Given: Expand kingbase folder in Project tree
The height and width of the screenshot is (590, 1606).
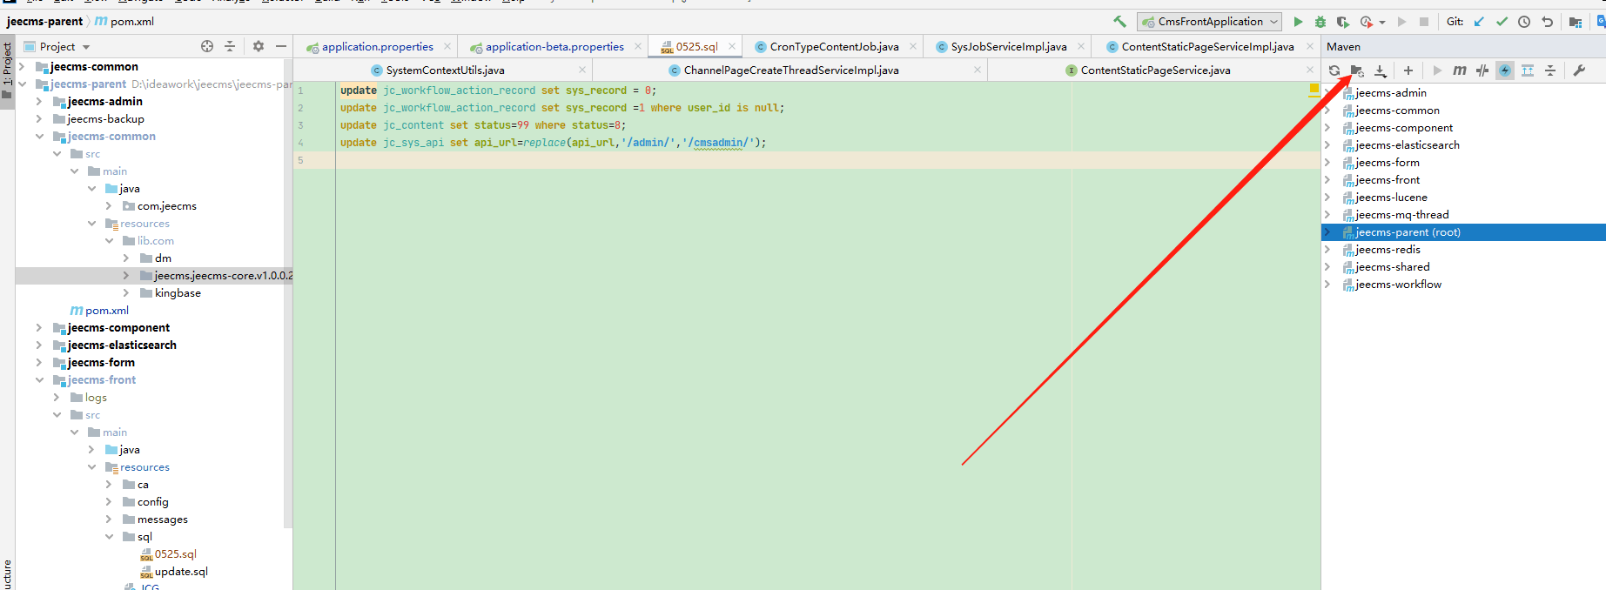Looking at the screenshot, I should coord(125,293).
